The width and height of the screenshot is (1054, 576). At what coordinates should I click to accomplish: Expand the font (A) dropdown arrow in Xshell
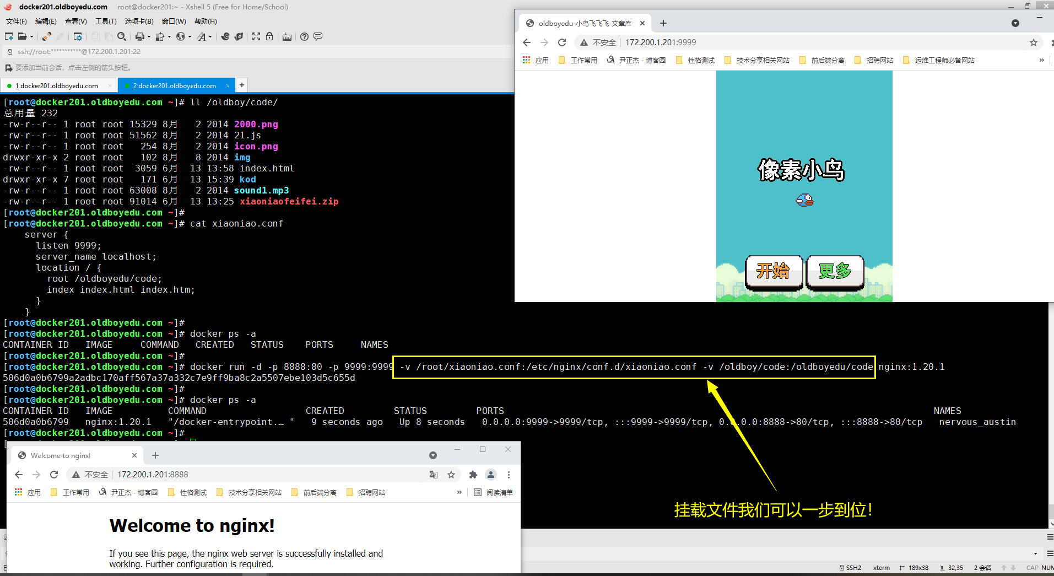[210, 37]
